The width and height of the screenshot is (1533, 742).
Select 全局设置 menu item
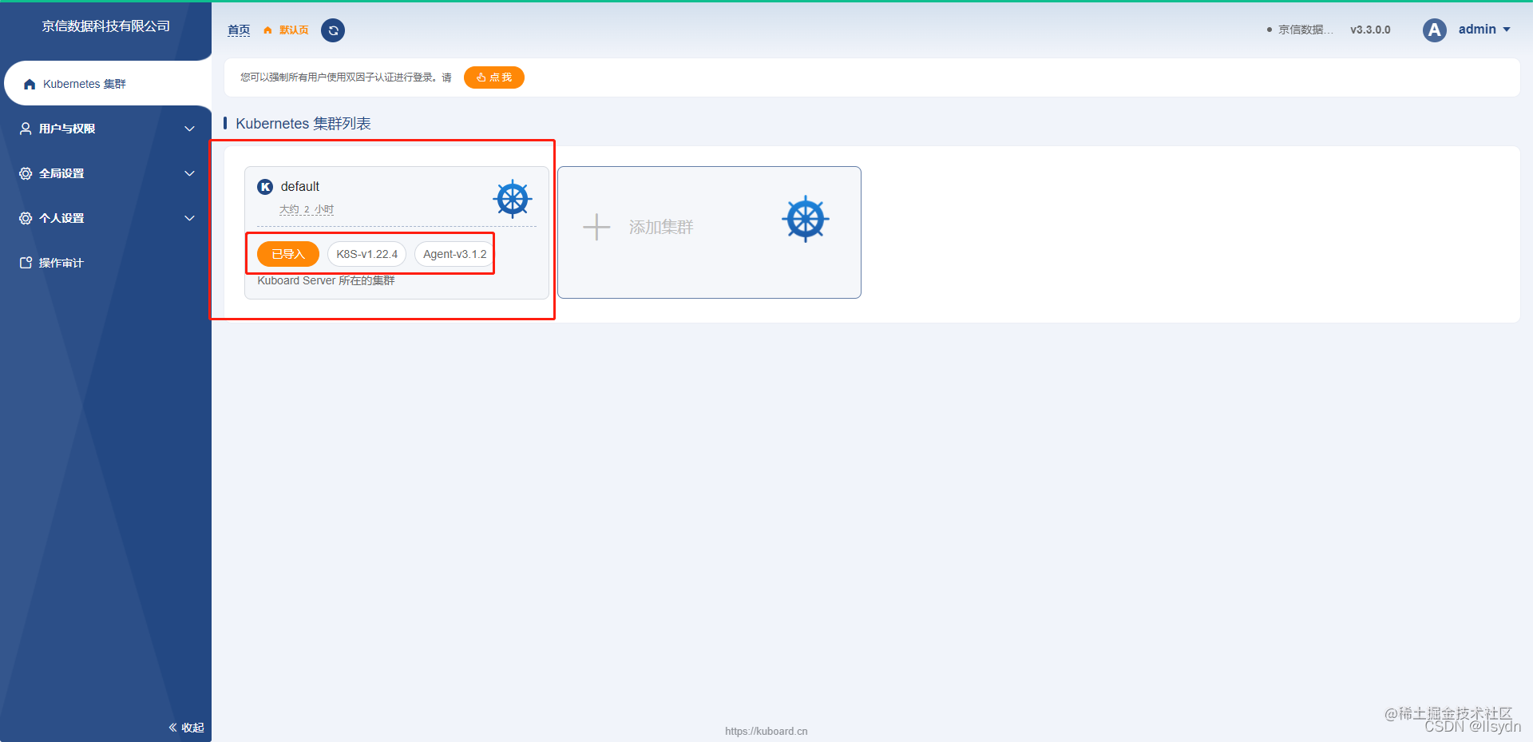(x=106, y=173)
